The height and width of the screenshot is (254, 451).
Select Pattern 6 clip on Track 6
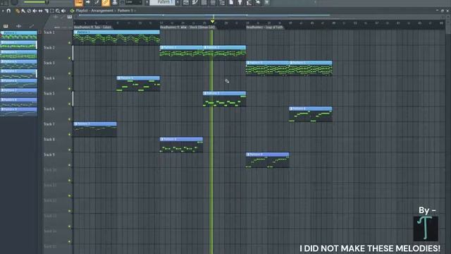coord(311,114)
